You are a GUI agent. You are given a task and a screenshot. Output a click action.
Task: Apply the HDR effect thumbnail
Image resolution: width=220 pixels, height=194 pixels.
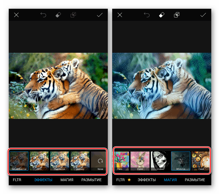point(39,161)
